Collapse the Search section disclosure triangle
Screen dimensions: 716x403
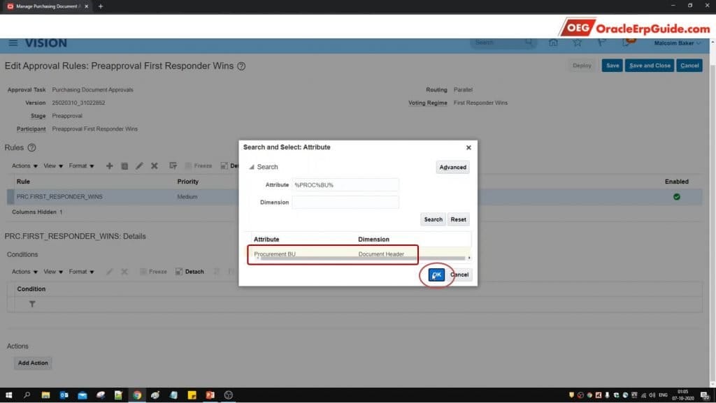click(x=252, y=167)
